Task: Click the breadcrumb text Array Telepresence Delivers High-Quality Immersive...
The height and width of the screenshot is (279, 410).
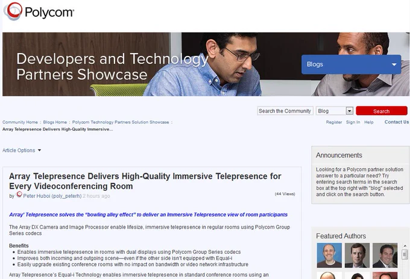Action: pos(57,129)
